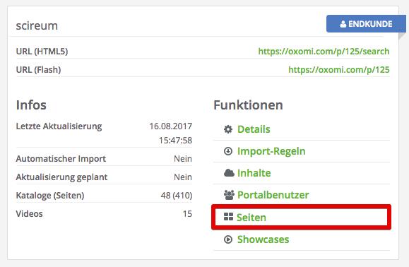Click the download-circle icon beside Import-Regeln
Viewport: 409px width, 267px height.
tap(228, 151)
